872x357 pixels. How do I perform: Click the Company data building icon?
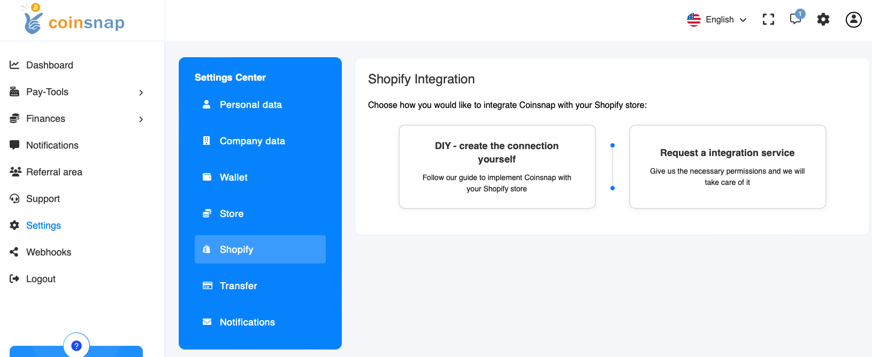coord(206,141)
